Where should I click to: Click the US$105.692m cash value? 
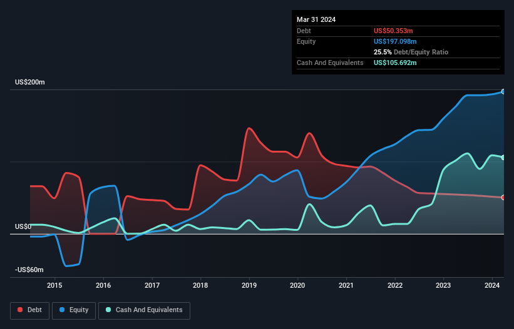pos(395,63)
